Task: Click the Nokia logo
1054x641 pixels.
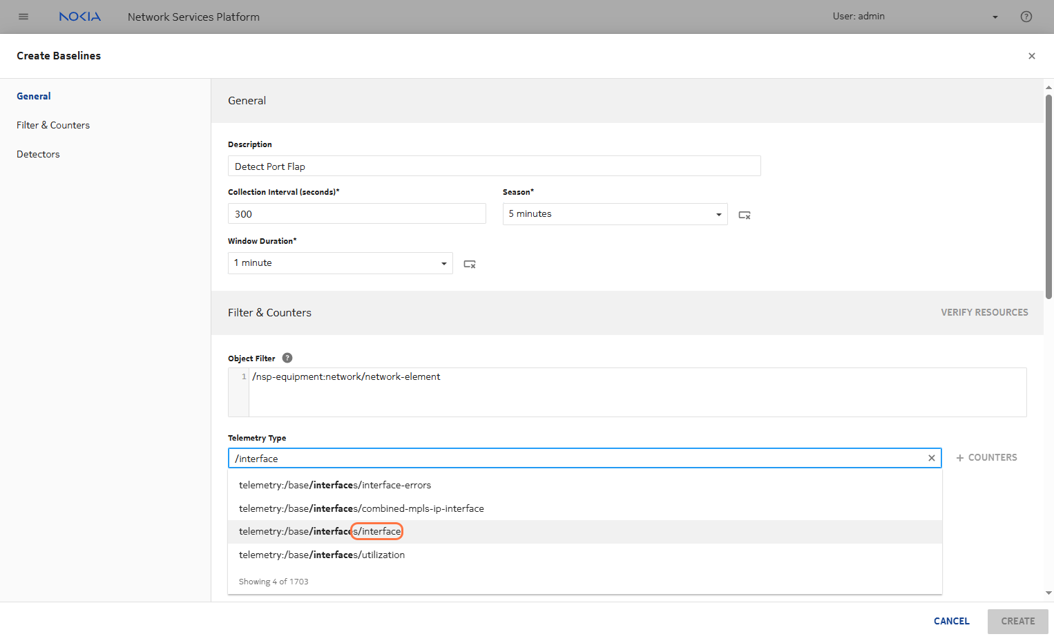Action: [x=79, y=17]
